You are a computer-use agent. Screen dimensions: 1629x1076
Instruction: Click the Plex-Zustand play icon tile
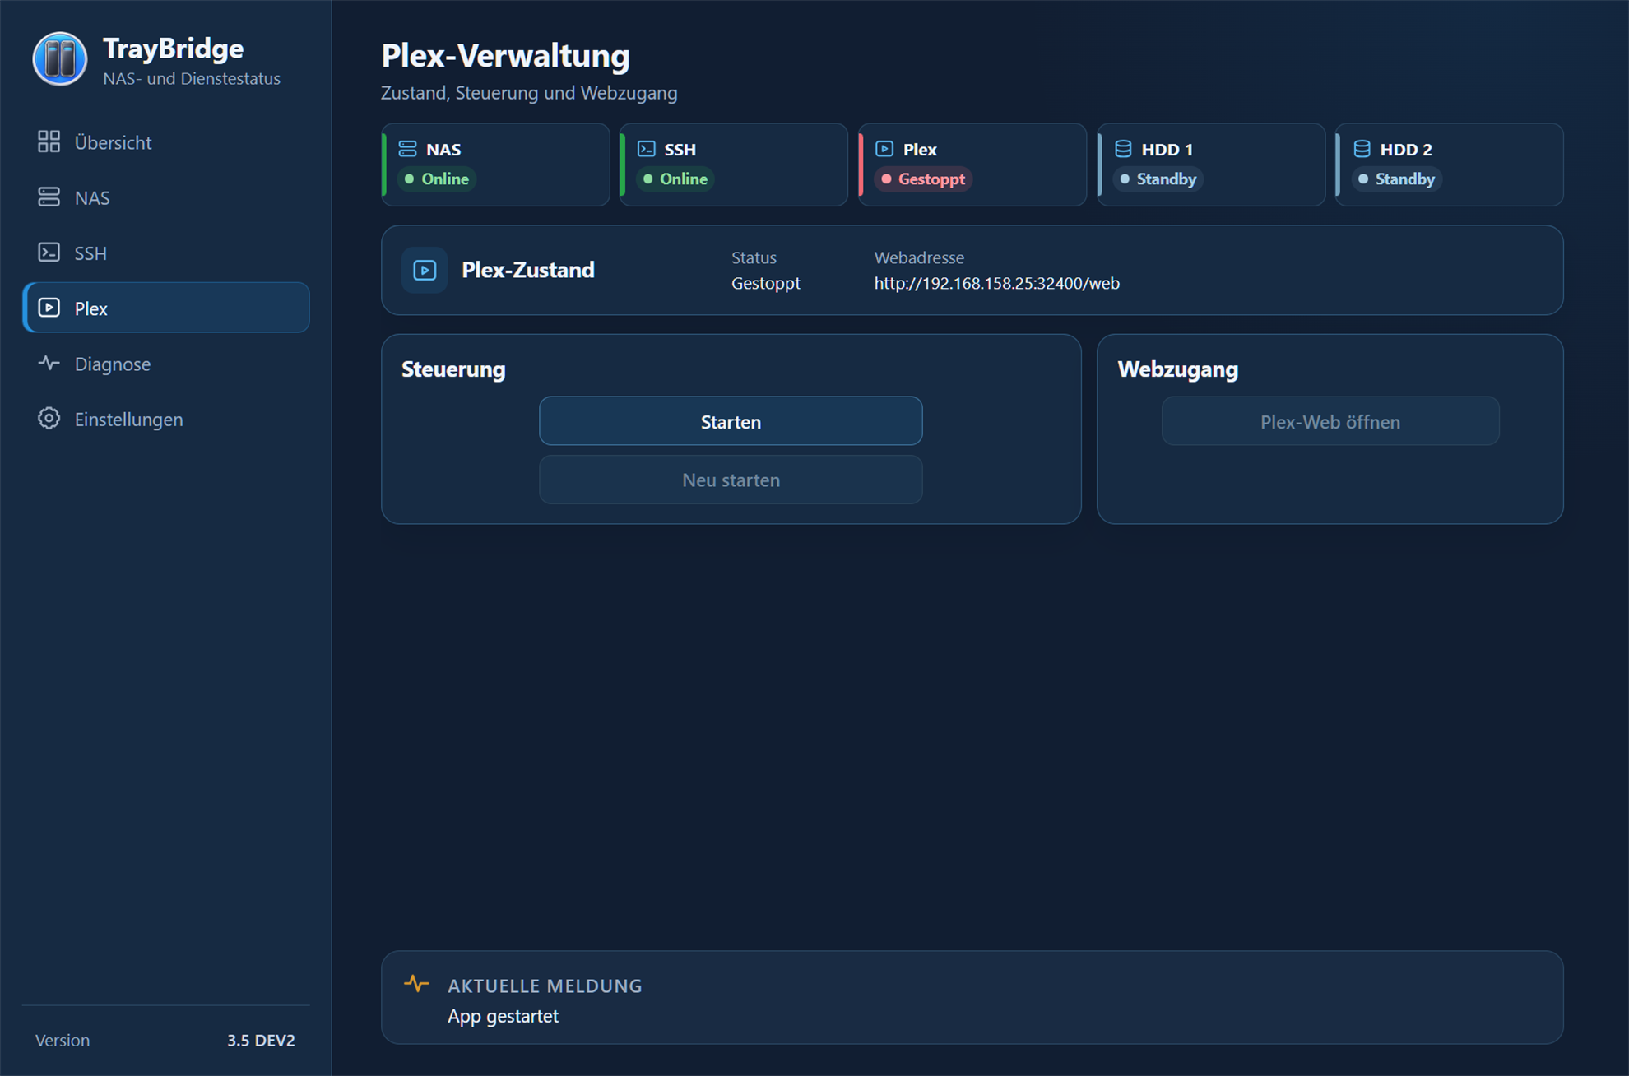pos(425,270)
